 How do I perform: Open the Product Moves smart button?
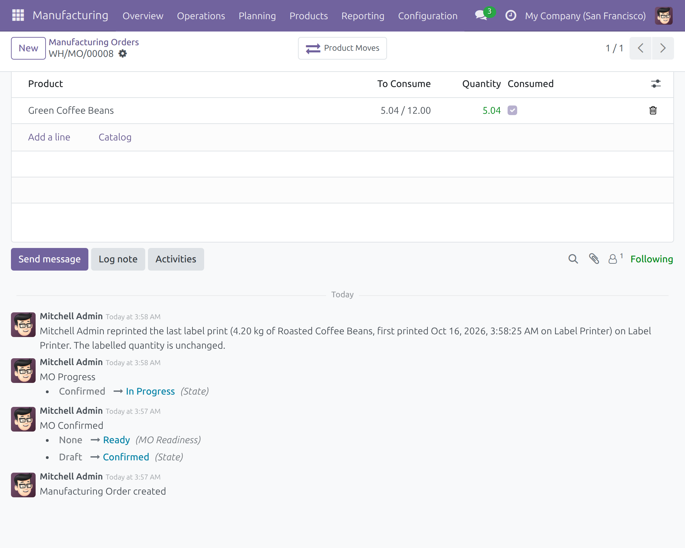tap(342, 48)
